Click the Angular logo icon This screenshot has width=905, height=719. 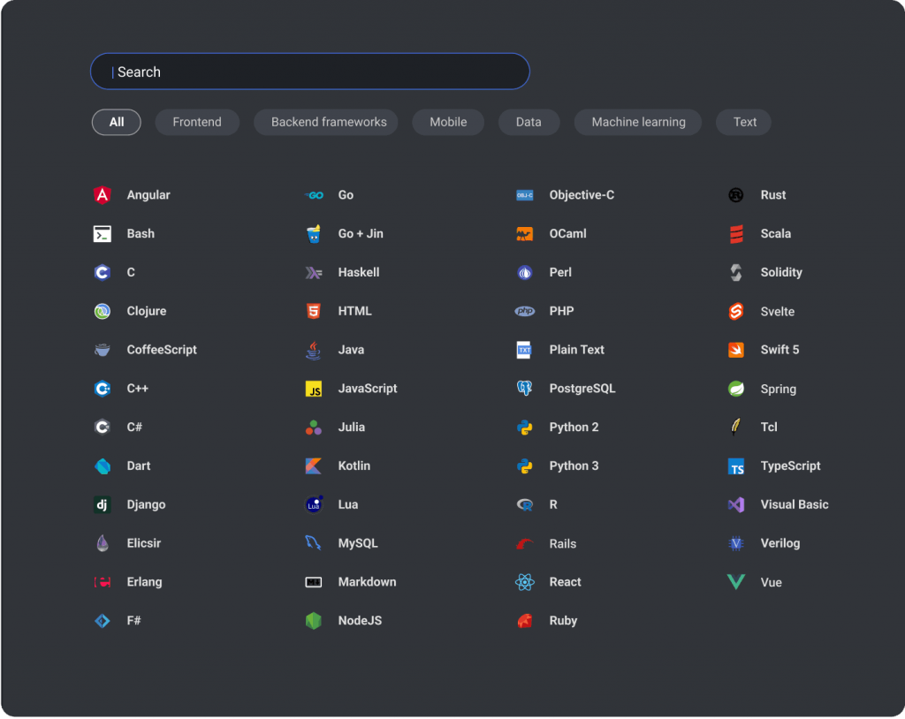(x=103, y=195)
